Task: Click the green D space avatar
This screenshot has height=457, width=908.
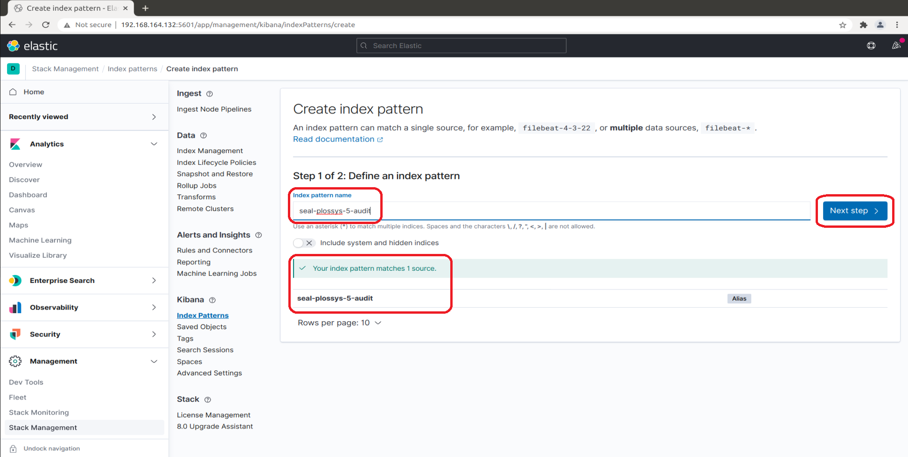Action: point(13,69)
